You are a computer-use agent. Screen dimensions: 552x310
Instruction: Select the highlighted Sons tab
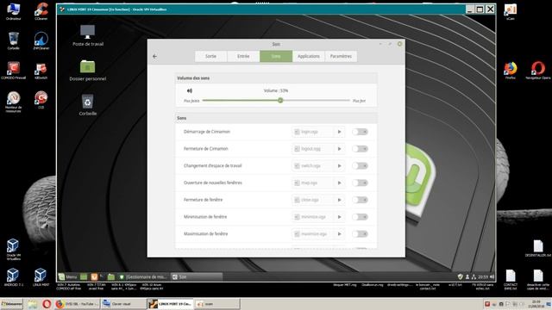[x=276, y=56]
